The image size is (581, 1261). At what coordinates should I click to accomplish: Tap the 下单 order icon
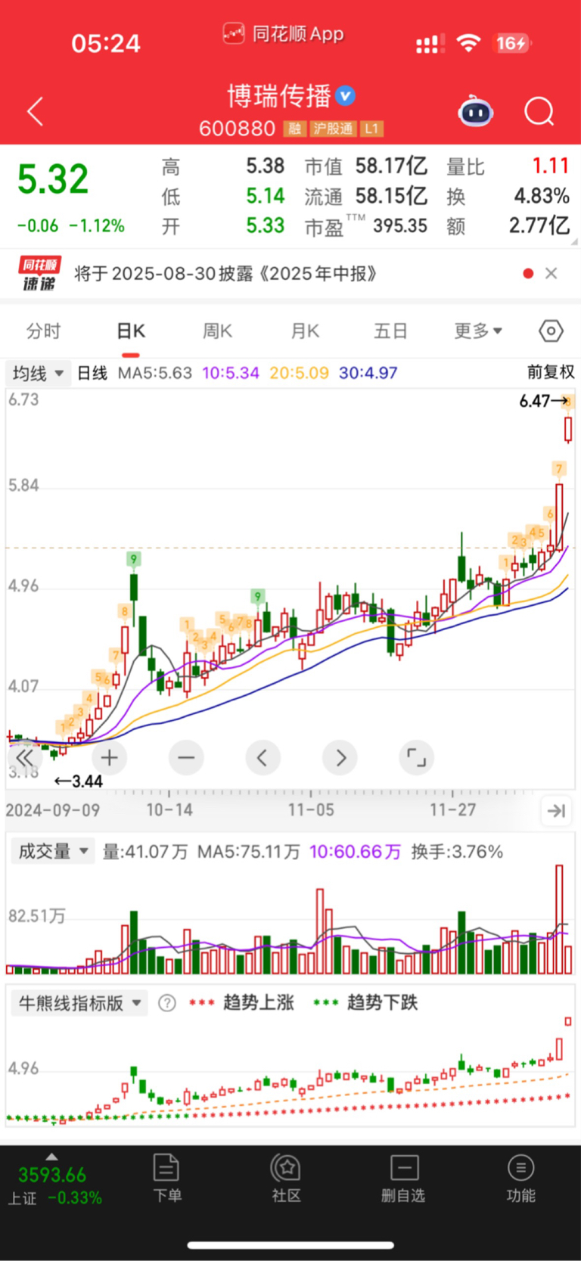[166, 1178]
